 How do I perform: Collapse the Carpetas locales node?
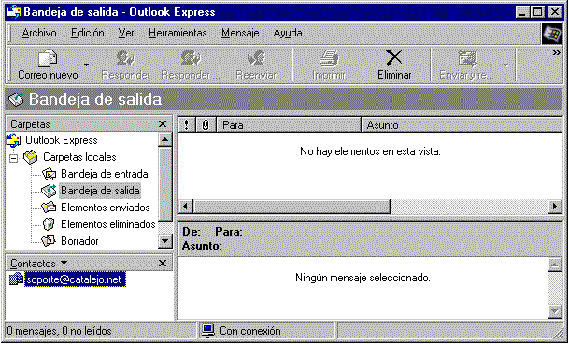(x=13, y=158)
